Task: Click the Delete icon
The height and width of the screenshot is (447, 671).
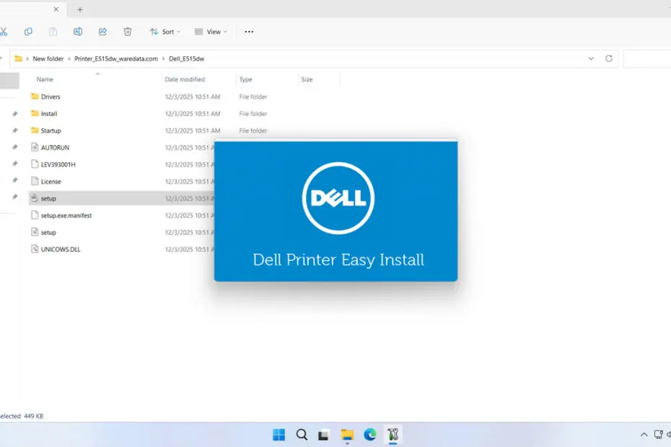Action: [x=127, y=32]
